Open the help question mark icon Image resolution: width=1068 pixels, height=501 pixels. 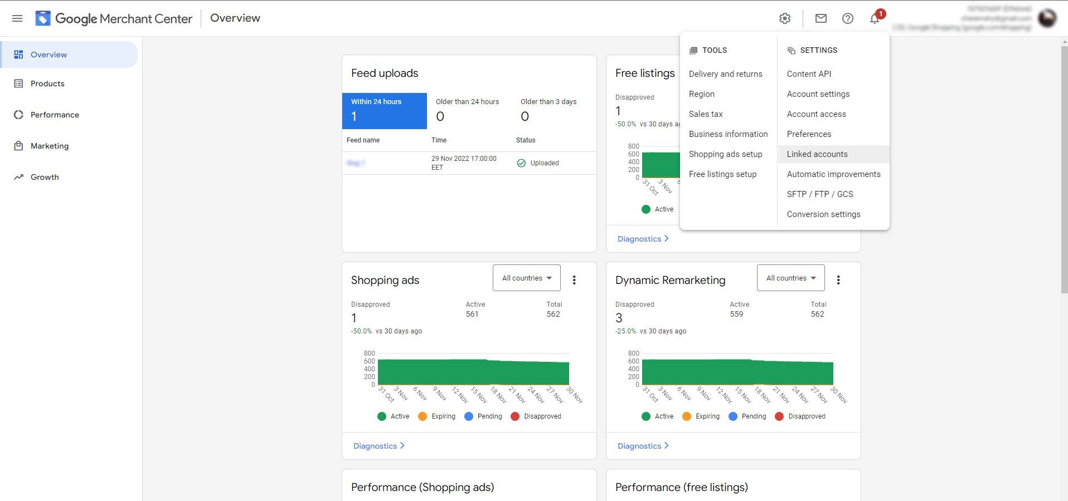pyautogui.click(x=848, y=18)
